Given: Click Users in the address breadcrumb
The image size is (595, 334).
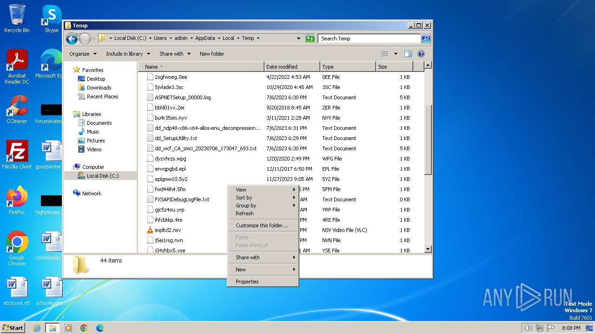Looking at the screenshot, I should click(x=160, y=39).
